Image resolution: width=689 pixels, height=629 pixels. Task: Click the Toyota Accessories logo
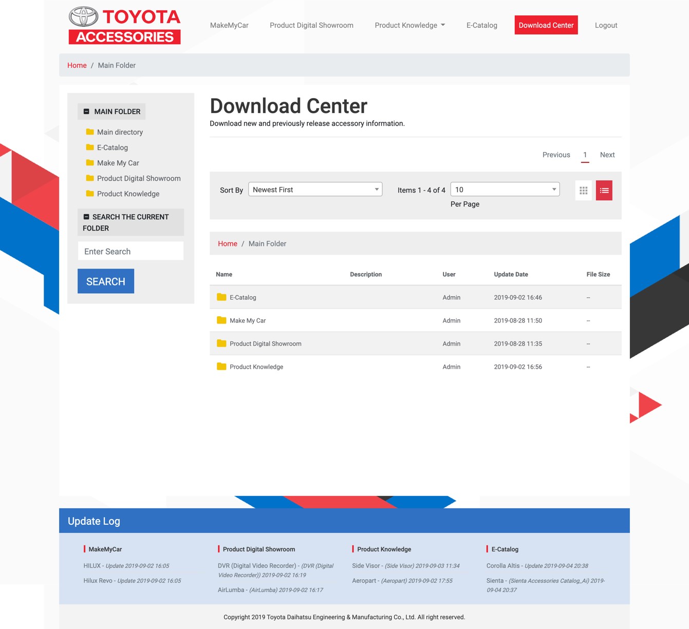click(x=125, y=26)
